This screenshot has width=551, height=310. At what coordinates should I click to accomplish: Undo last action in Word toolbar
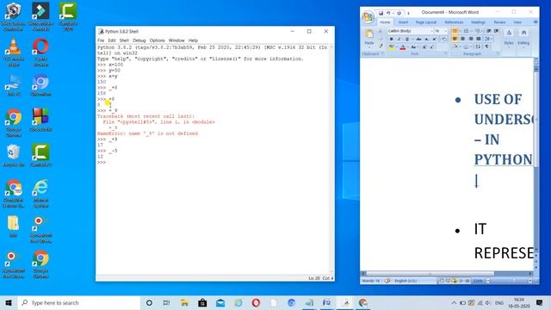[x=388, y=14]
